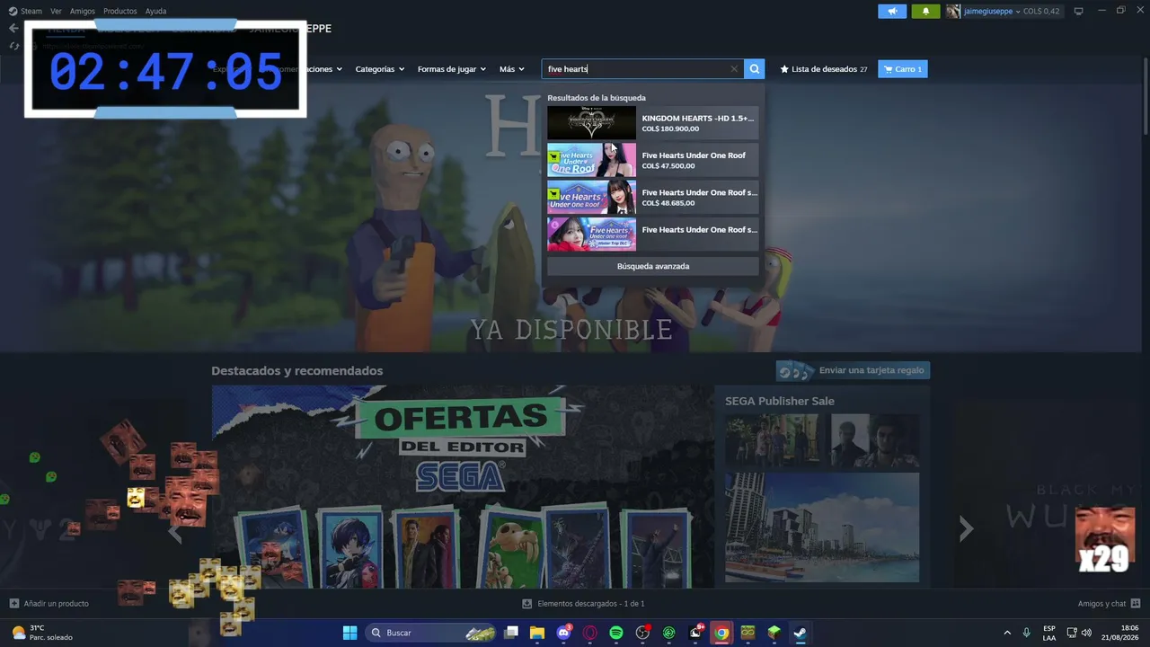Click the downloads icon in the bottom bar
The height and width of the screenshot is (647, 1150).
pos(527,604)
